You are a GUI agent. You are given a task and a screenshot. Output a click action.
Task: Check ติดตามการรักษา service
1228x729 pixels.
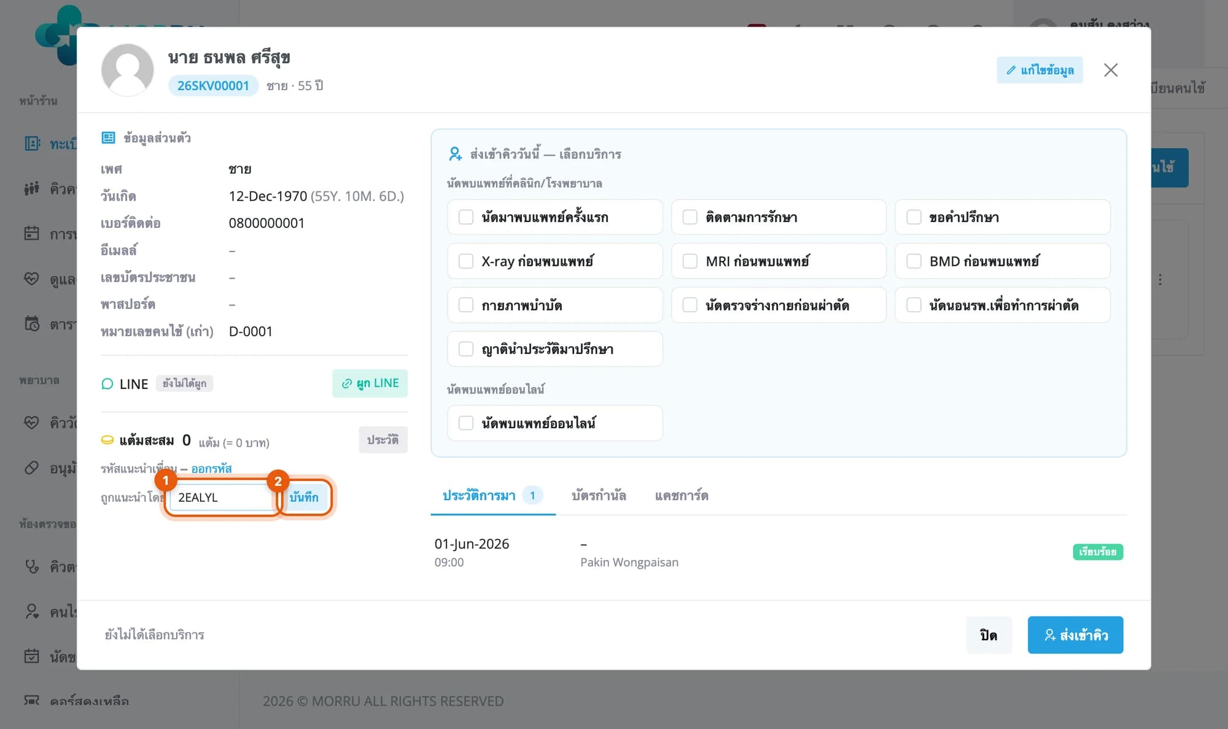click(x=690, y=217)
